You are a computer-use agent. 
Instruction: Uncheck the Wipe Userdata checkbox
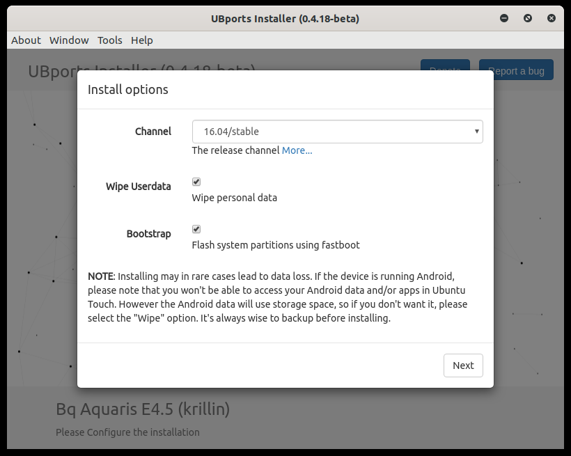click(x=196, y=182)
